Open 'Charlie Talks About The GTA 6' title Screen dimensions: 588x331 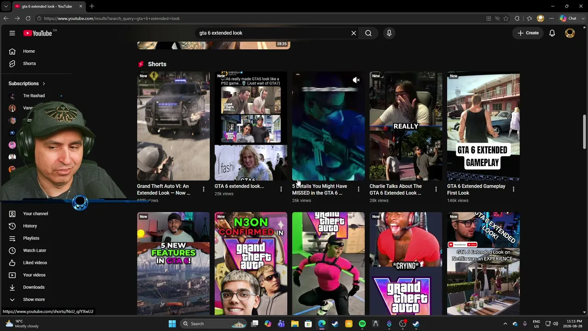tap(396, 189)
